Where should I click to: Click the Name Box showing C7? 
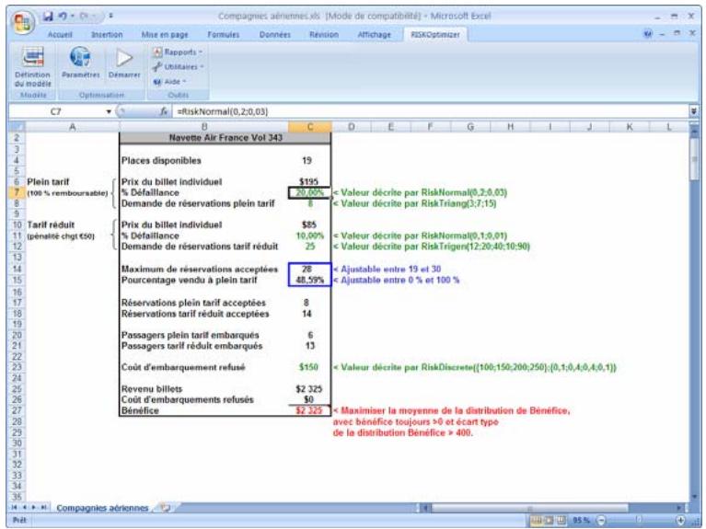(x=56, y=111)
